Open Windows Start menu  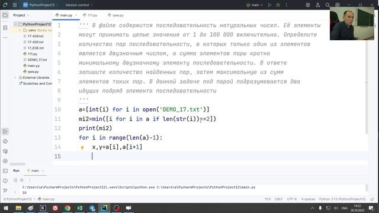coord(6,208)
